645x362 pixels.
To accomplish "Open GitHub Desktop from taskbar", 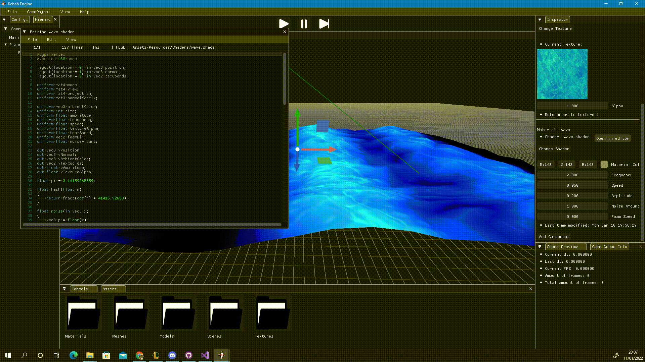I will 188,355.
